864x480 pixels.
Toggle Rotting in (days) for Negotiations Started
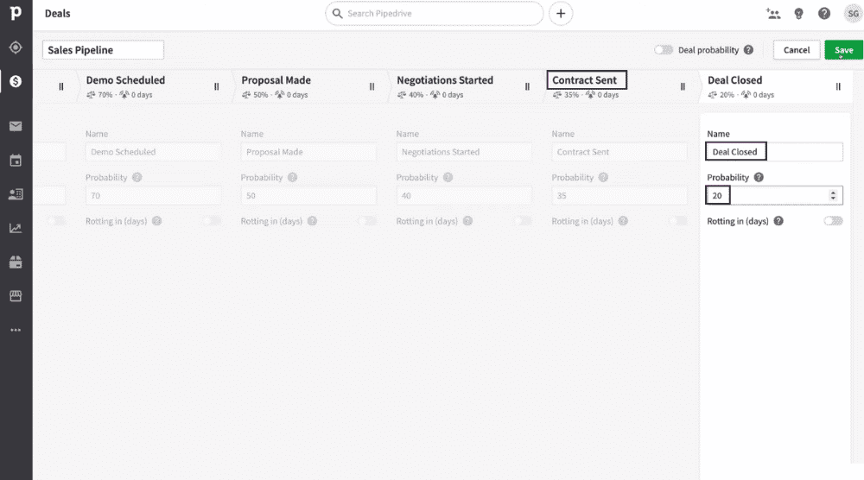[x=523, y=221]
